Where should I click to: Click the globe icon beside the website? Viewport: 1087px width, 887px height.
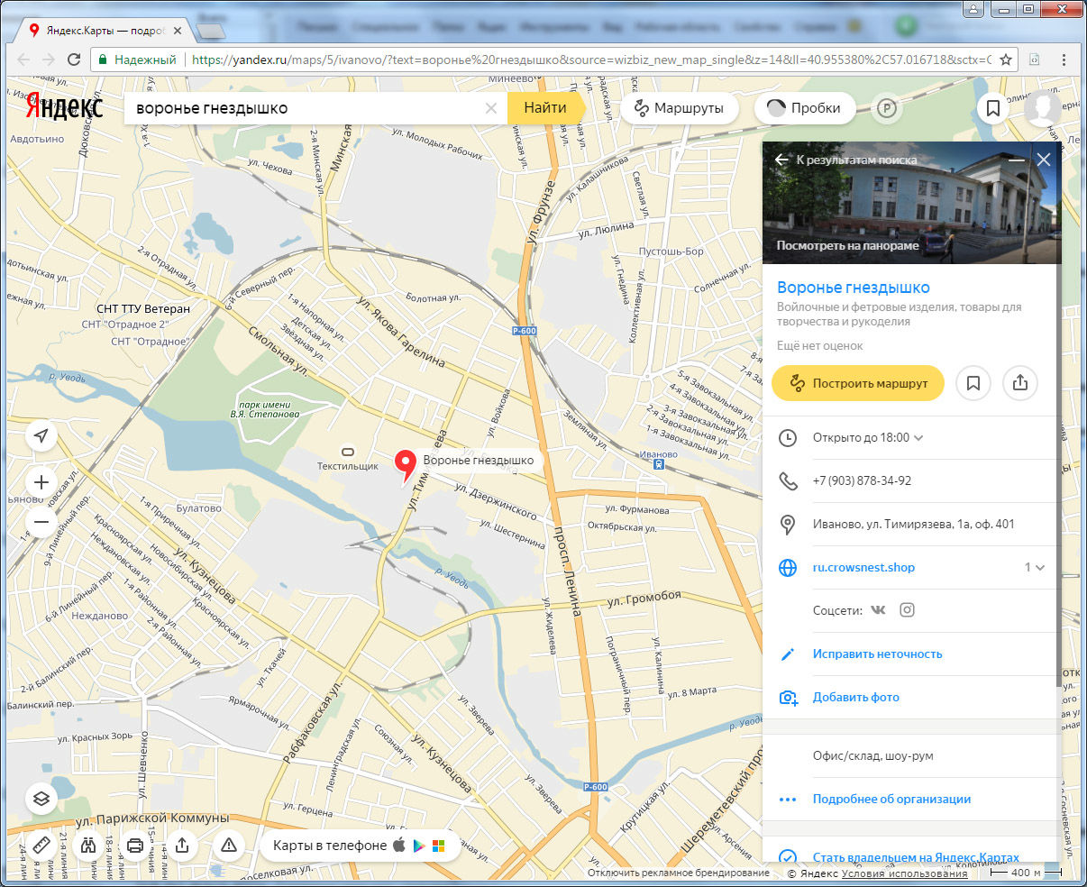coord(788,568)
